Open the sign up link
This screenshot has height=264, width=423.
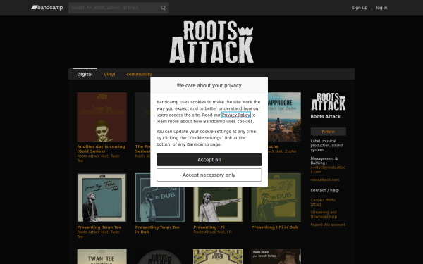tap(360, 8)
